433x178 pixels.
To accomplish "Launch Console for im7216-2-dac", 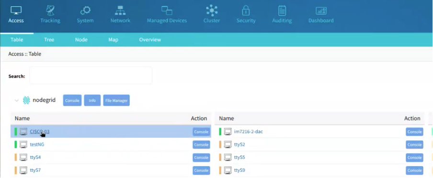I will (414, 132).
